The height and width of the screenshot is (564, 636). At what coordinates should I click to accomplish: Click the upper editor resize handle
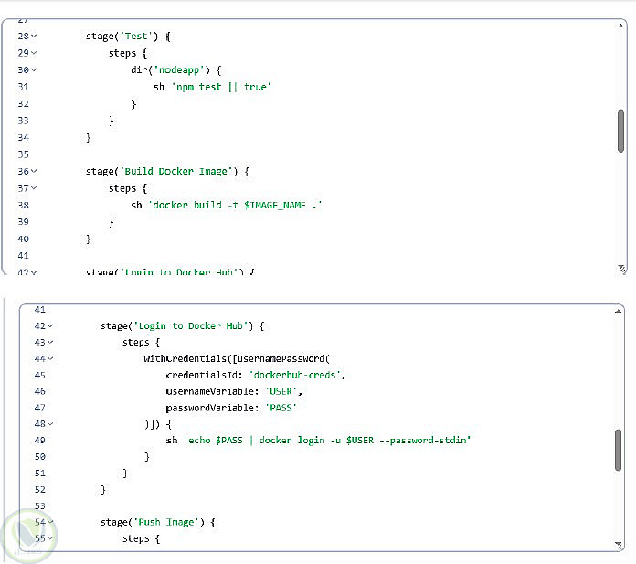(x=621, y=269)
